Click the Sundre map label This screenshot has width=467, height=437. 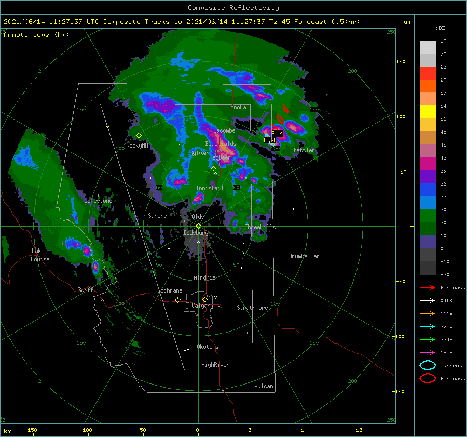pos(157,215)
